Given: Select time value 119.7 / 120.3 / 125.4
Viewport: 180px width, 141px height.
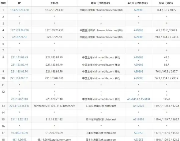Looking at the screenshot, I should [x=167, y=106].
